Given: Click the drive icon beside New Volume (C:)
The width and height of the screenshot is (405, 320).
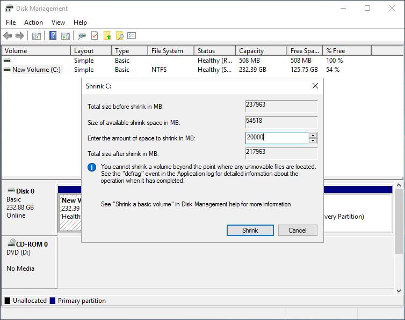Looking at the screenshot, I should pyautogui.click(x=7, y=70).
